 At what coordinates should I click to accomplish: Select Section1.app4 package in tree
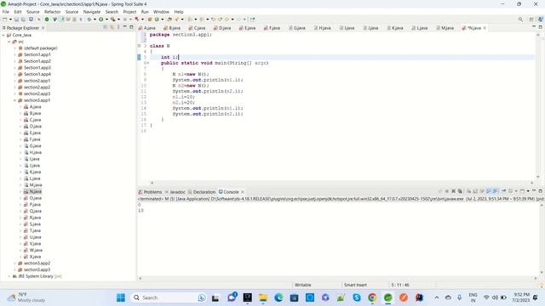37,74
